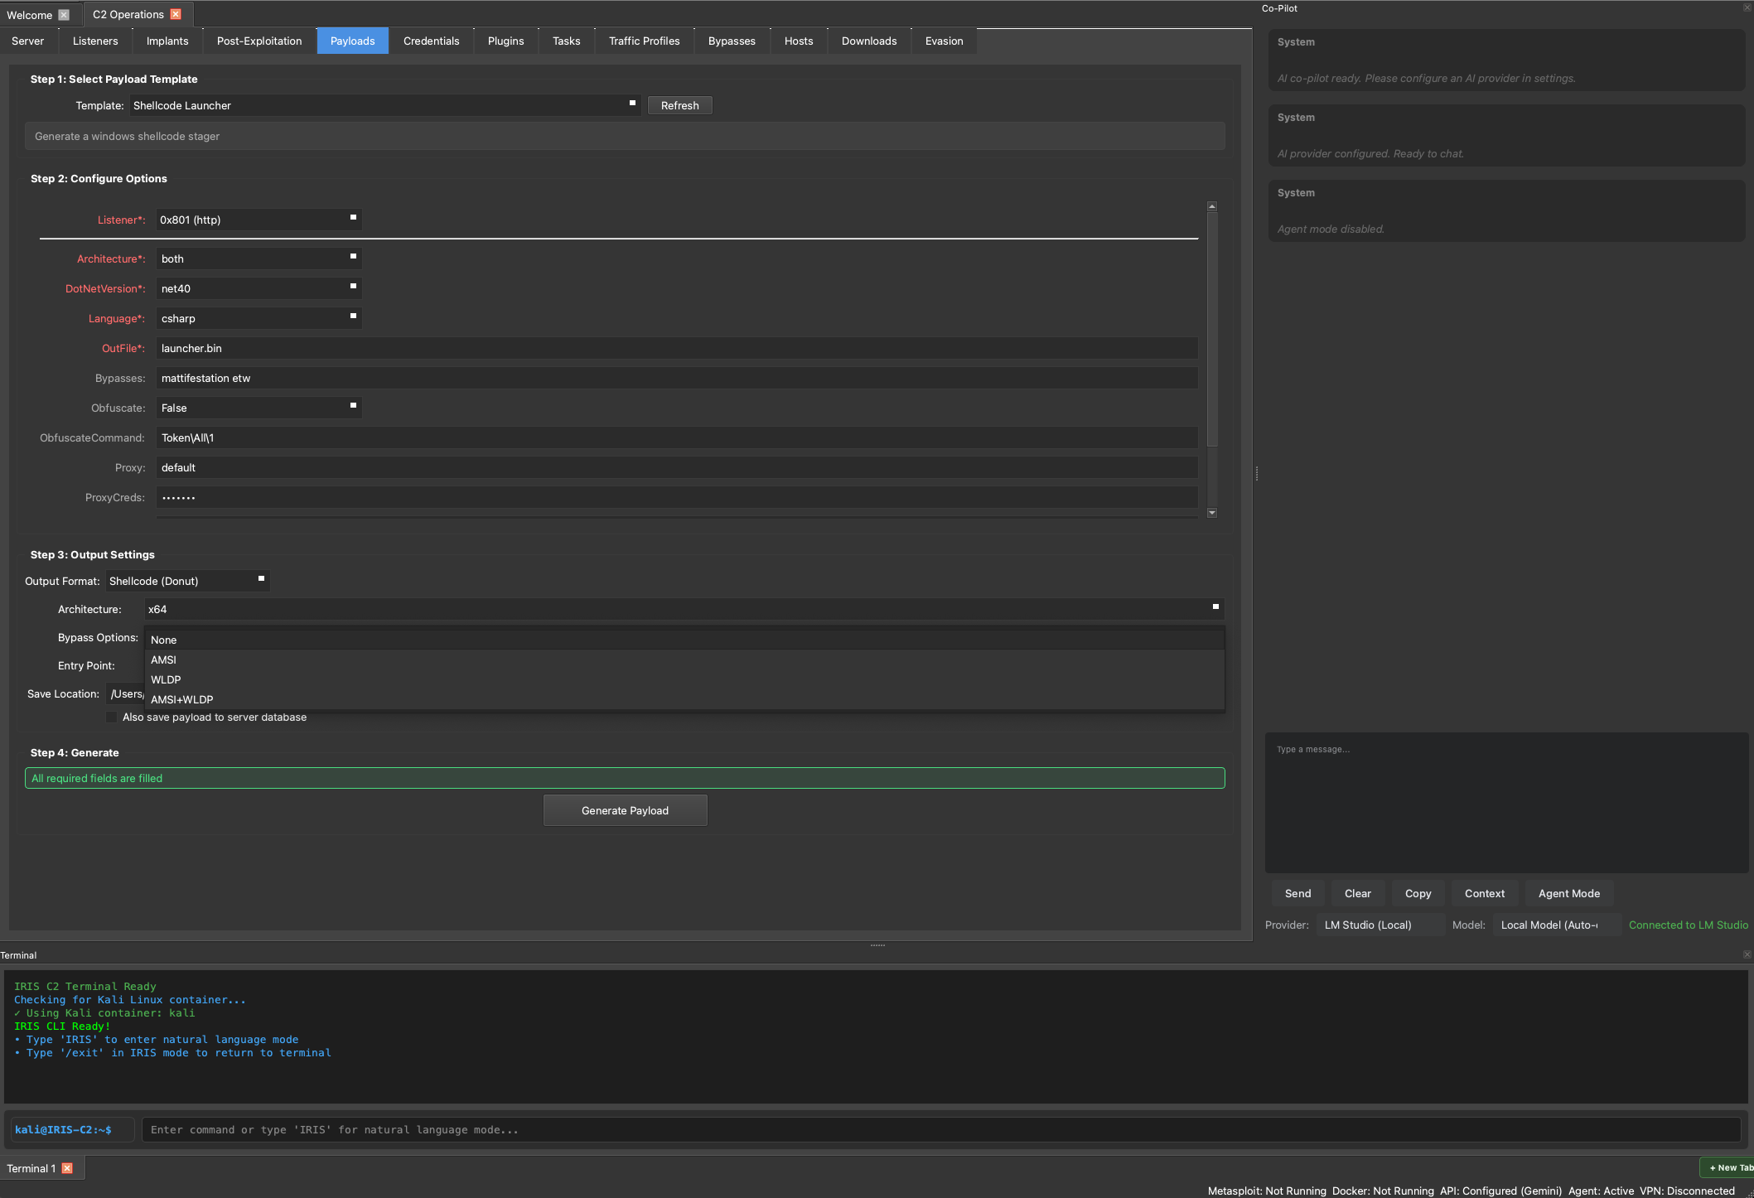Click the terminal command input field

point(941,1129)
